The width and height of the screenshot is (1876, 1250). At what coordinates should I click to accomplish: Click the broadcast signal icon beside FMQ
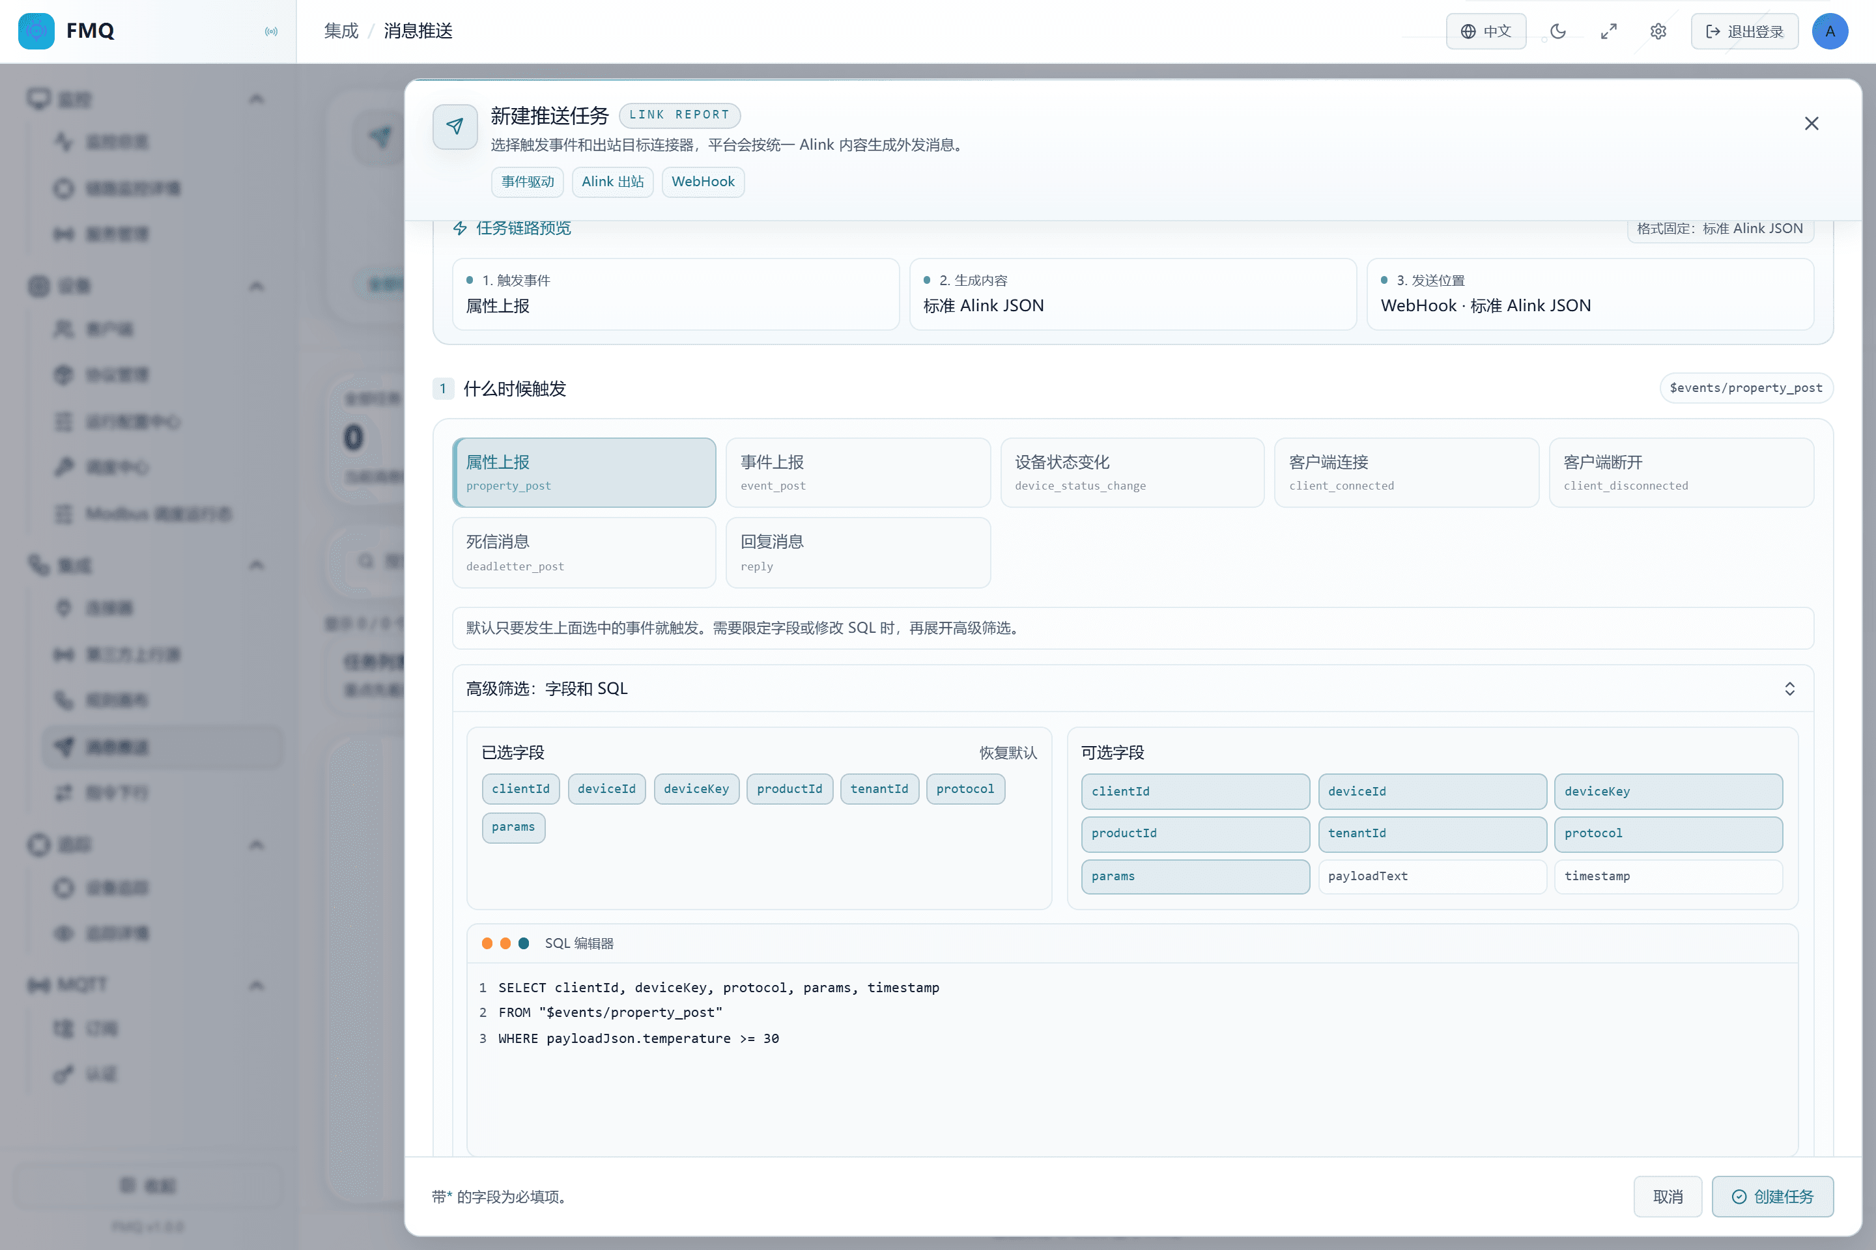[271, 31]
